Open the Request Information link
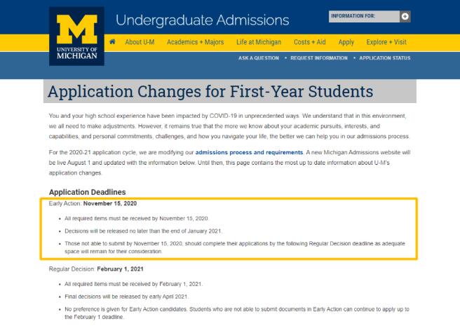Screen dimensions: 460x326 [x=319, y=58]
